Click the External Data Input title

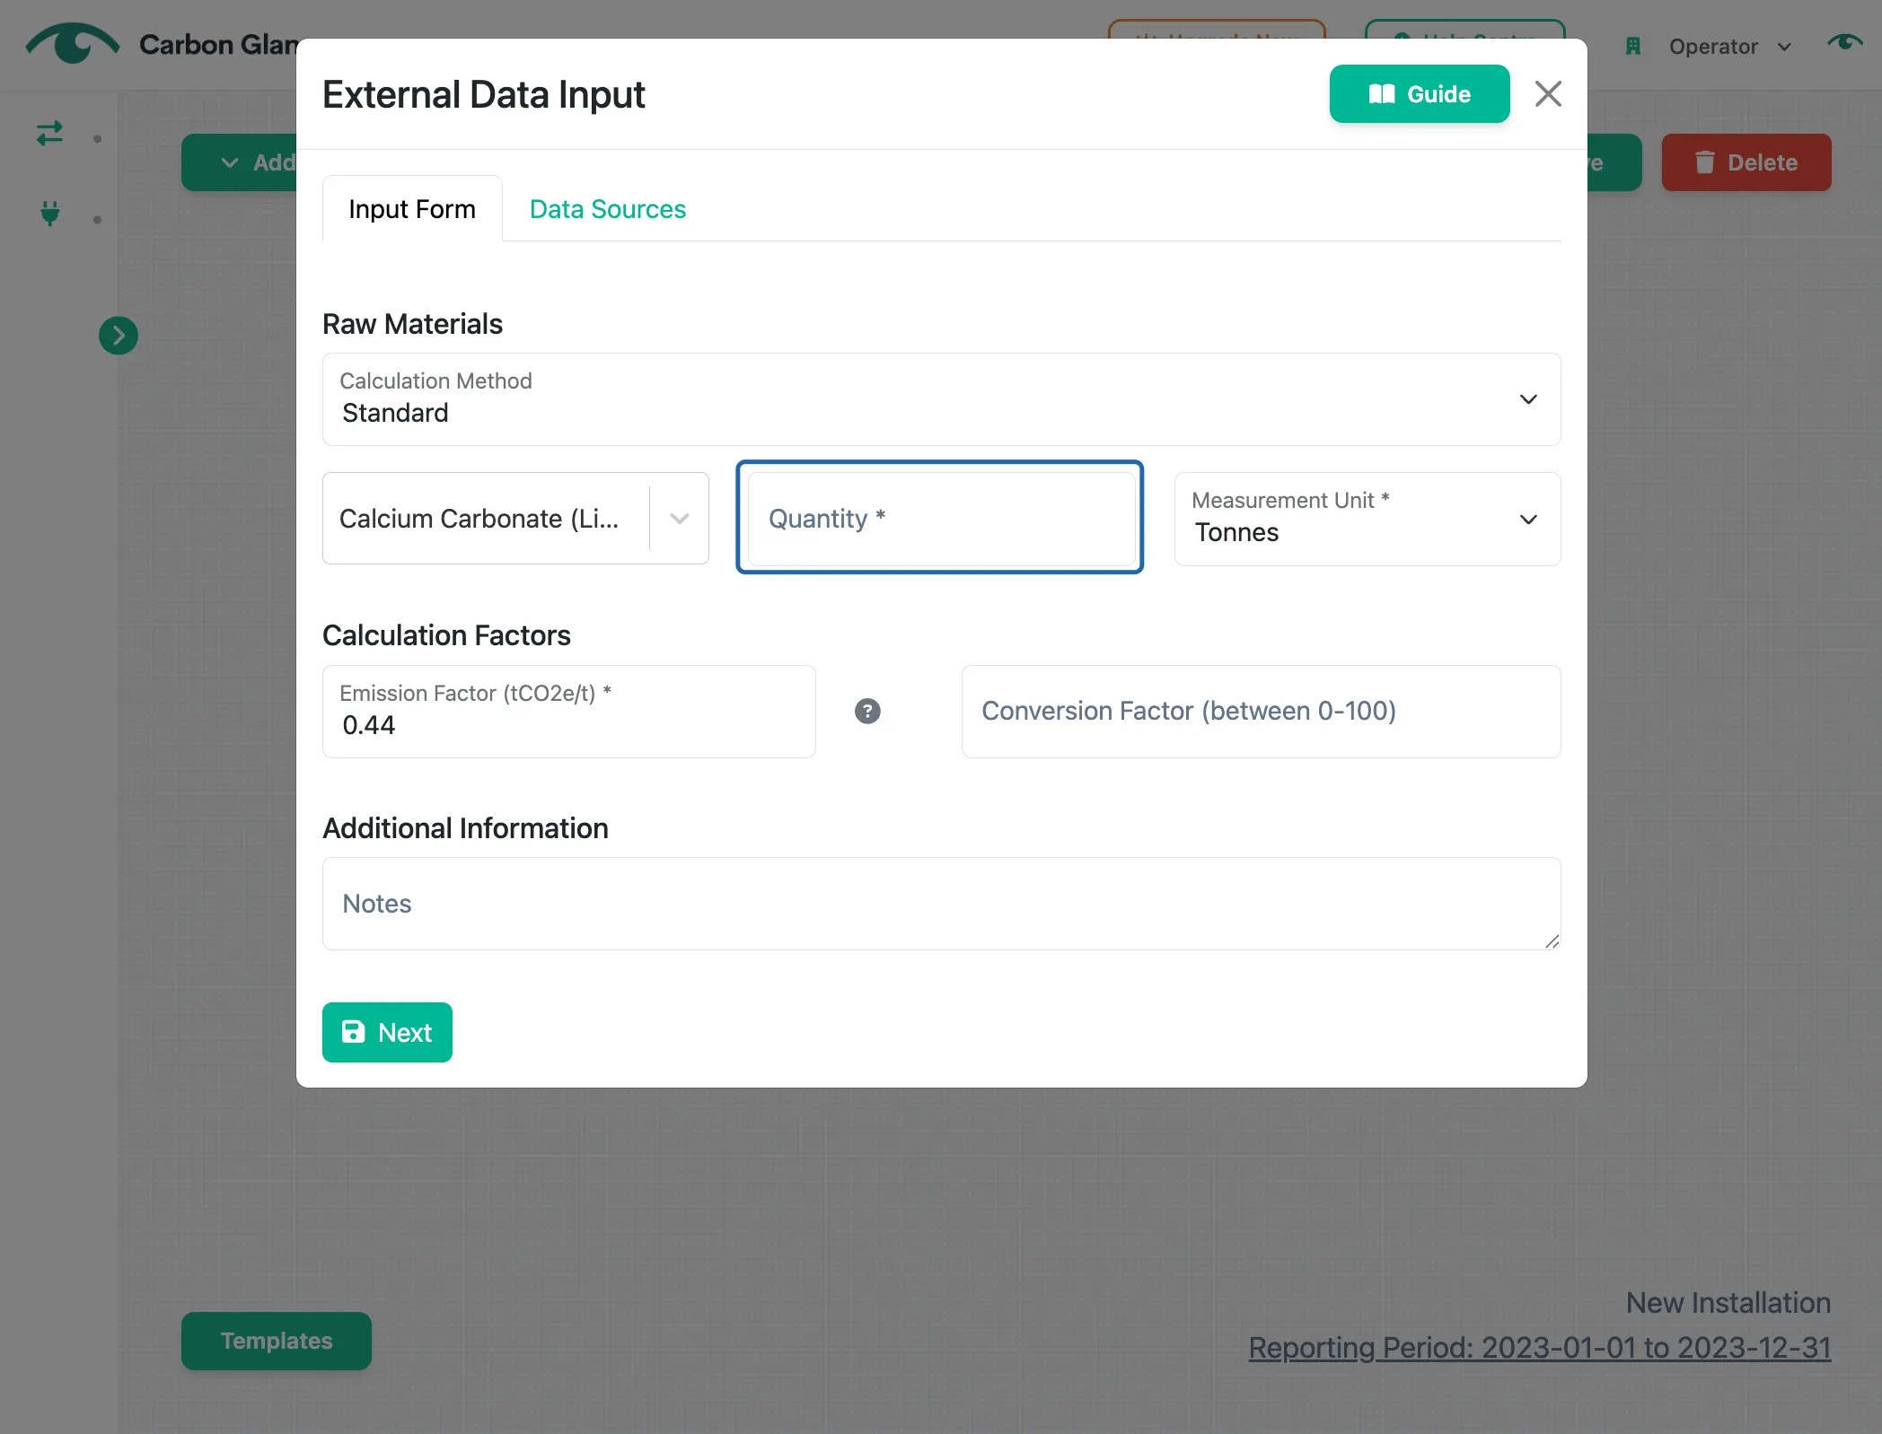coord(483,94)
